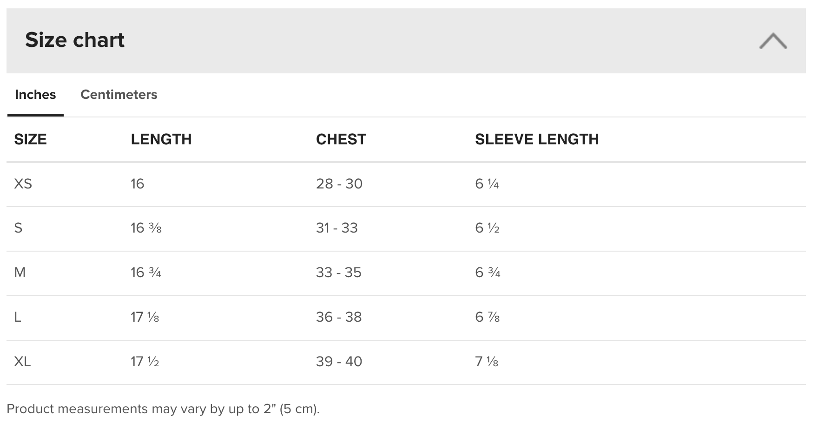The width and height of the screenshot is (818, 428).
Task: Click the 28 - 30 chest value
Action: point(339,184)
